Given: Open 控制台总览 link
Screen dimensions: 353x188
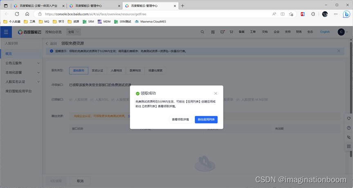Looking at the screenshot, I should point(54,32).
